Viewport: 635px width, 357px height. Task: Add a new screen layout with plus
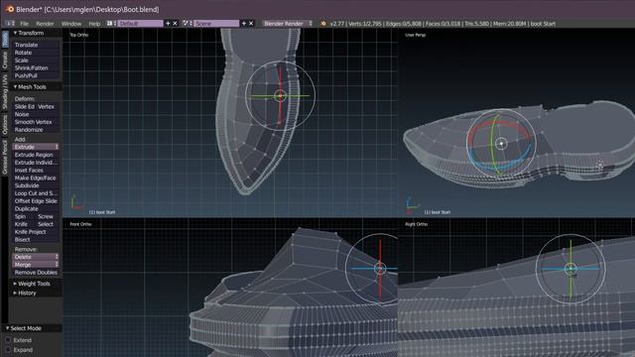pyautogui.click(x=168, y=24)
